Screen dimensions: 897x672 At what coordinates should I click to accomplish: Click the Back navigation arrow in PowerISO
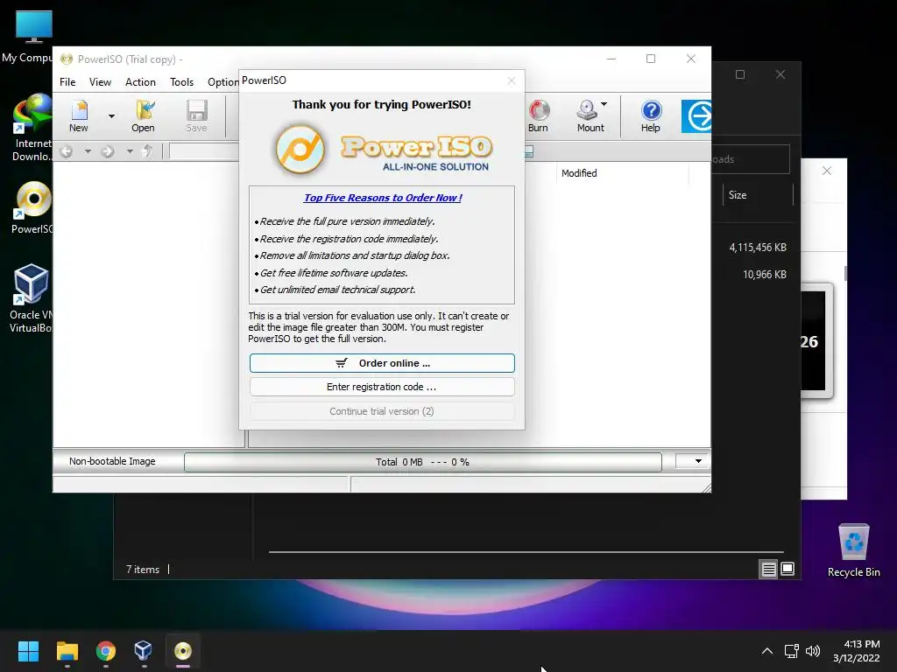(x=67, y=151)
